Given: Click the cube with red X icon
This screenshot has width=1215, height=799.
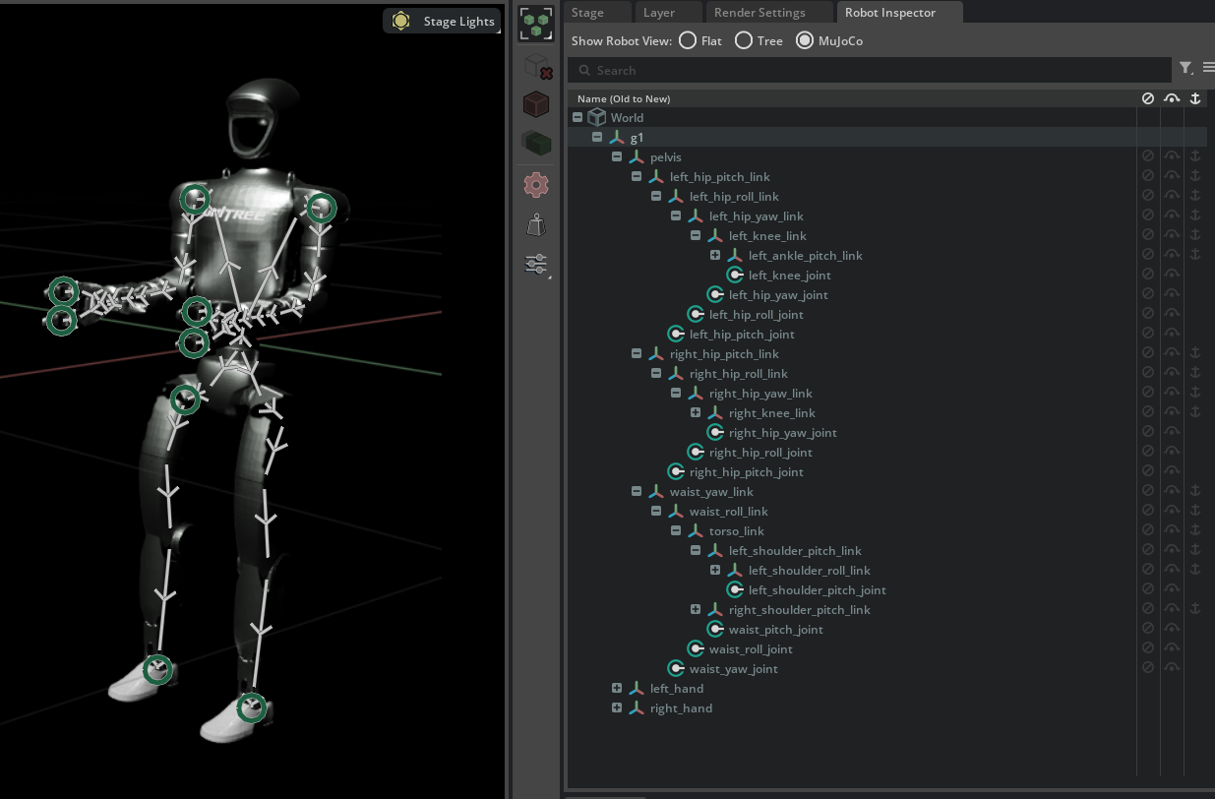Looking at the screenshot, I should click(536, 67).
